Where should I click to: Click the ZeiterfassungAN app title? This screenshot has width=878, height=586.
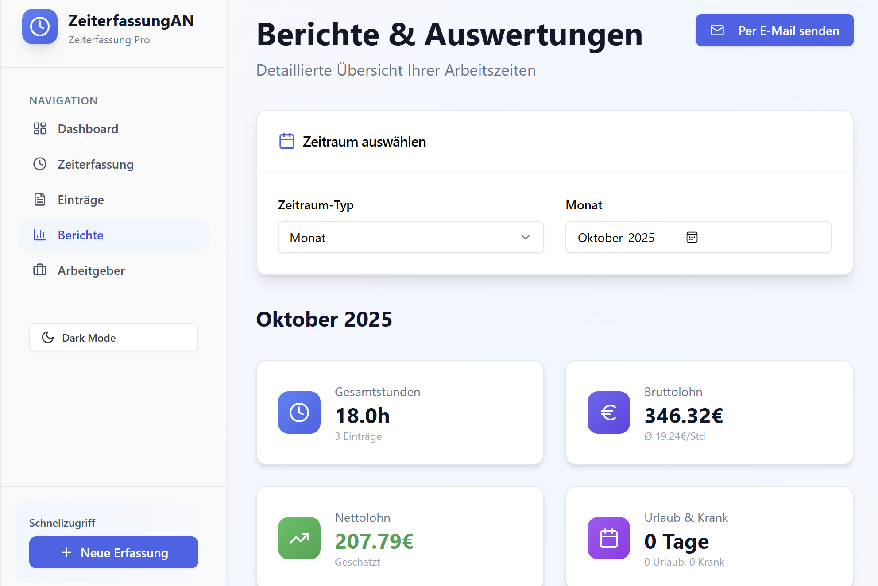[131, 20]
